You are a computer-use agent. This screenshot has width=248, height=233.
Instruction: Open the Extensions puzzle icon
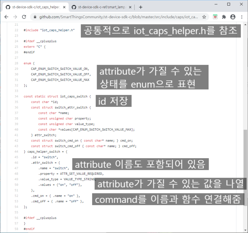pos(224,17)
